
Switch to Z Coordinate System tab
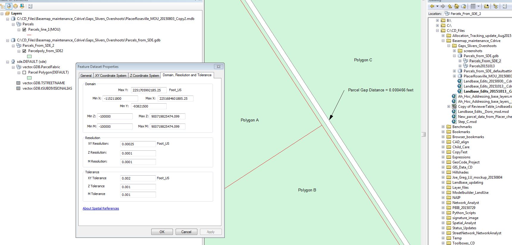(144, 76)
